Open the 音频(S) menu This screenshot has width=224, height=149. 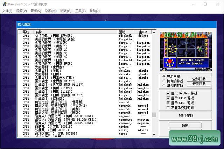pyautogui.click(x=36, y=11)
